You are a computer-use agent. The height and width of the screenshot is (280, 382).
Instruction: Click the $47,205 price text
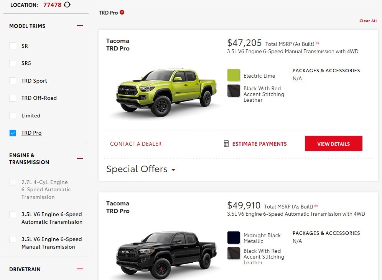click(x=244, y=43)
